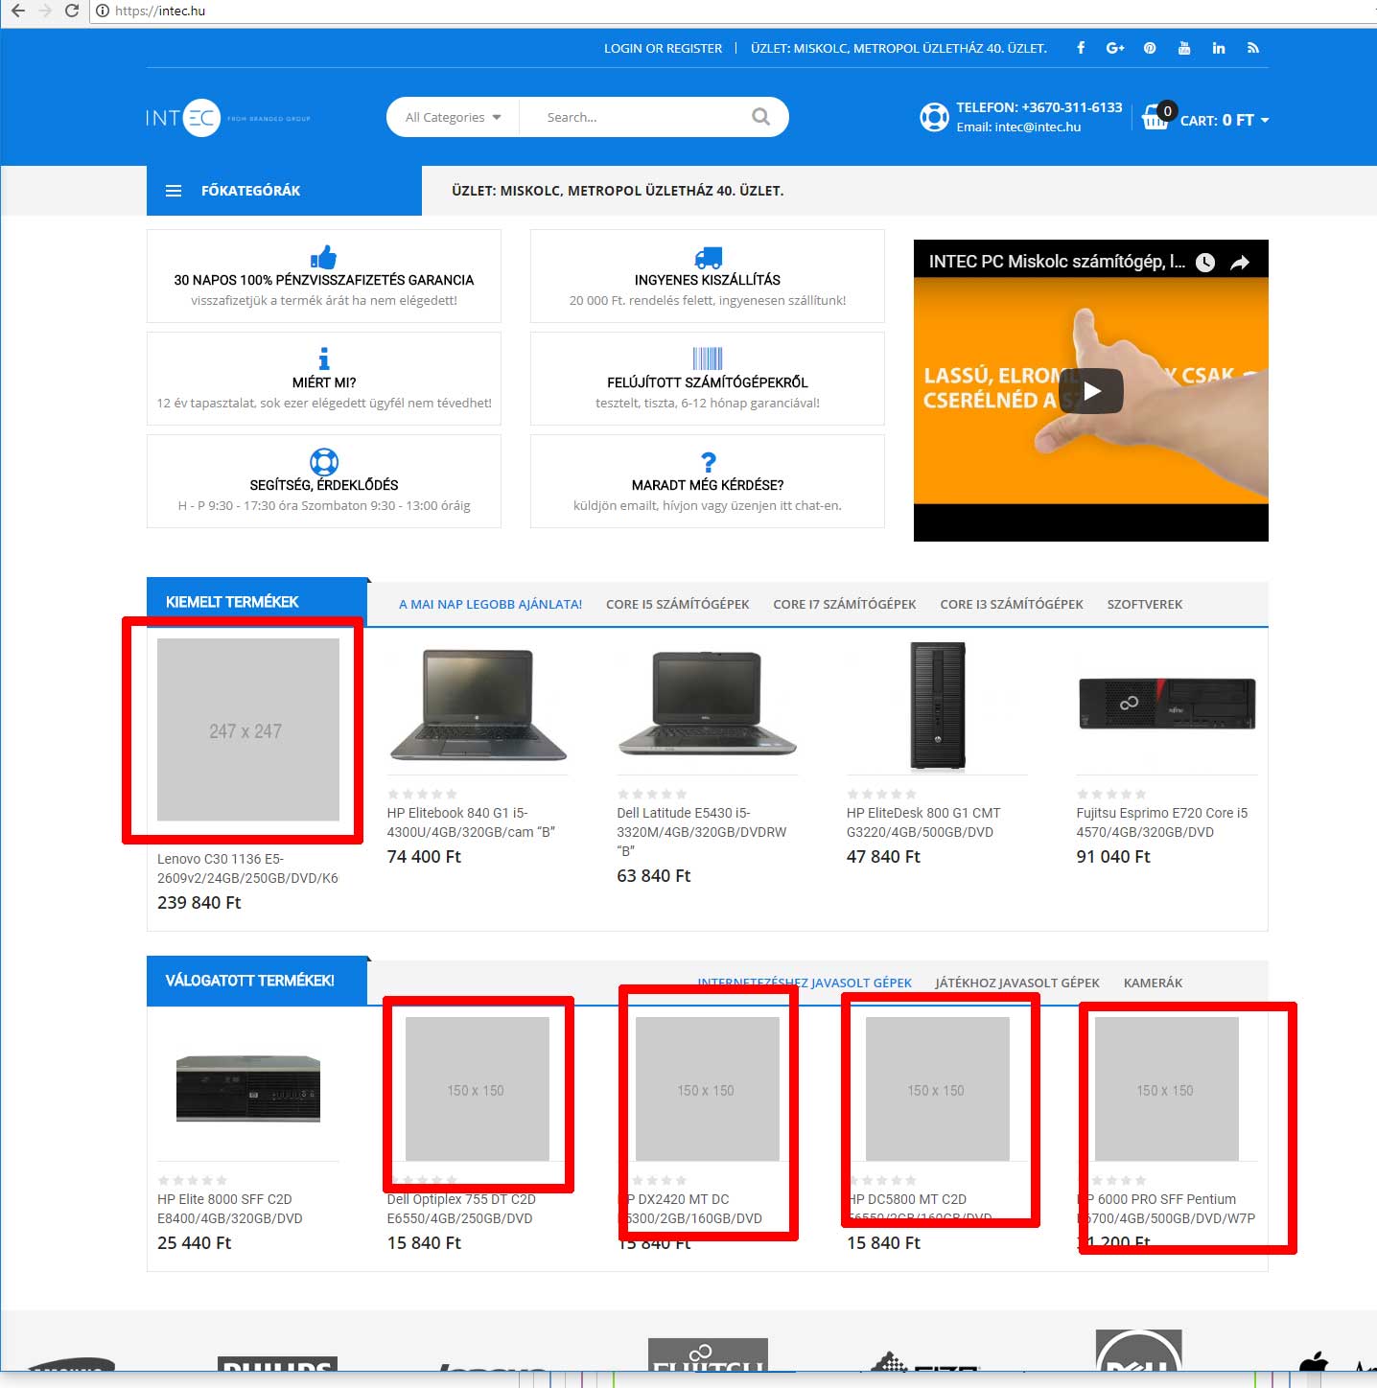
Task: Click the lifebuoy icon beside the phone number
Action: [934, 117]
